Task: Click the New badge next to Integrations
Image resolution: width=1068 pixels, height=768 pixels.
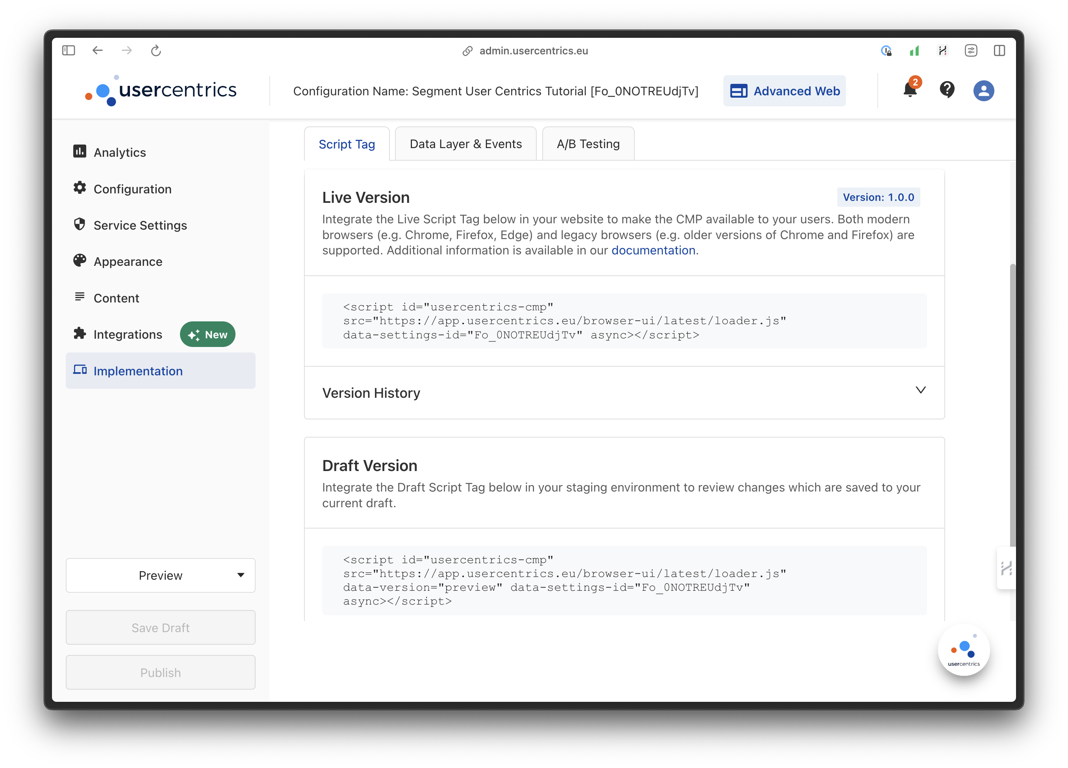Action: [207, 334]
